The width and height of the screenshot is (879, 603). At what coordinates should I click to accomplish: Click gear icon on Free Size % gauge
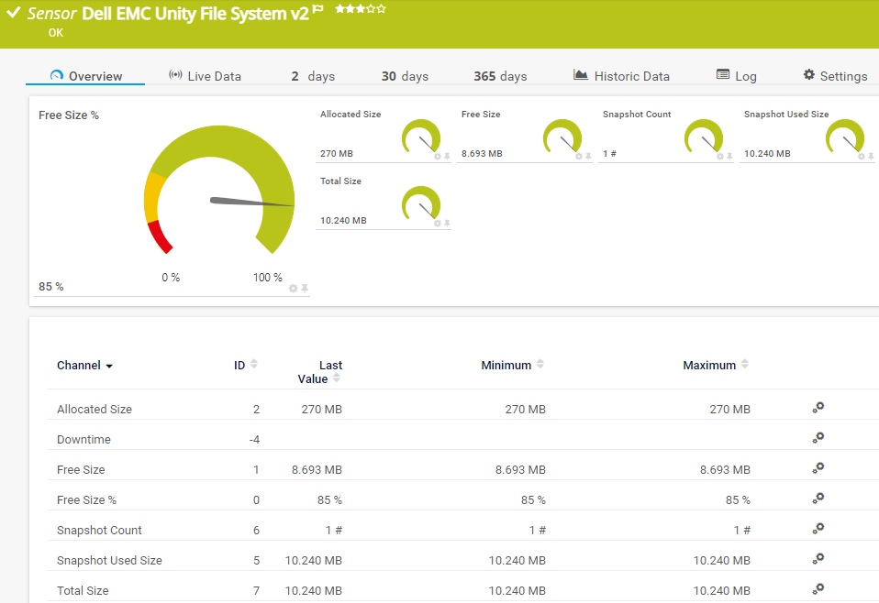pos(294,288)
